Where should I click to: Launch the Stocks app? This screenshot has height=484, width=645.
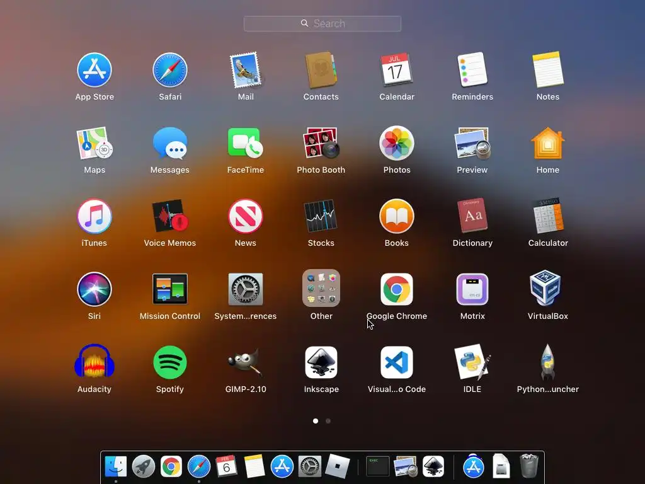point(321,216)
